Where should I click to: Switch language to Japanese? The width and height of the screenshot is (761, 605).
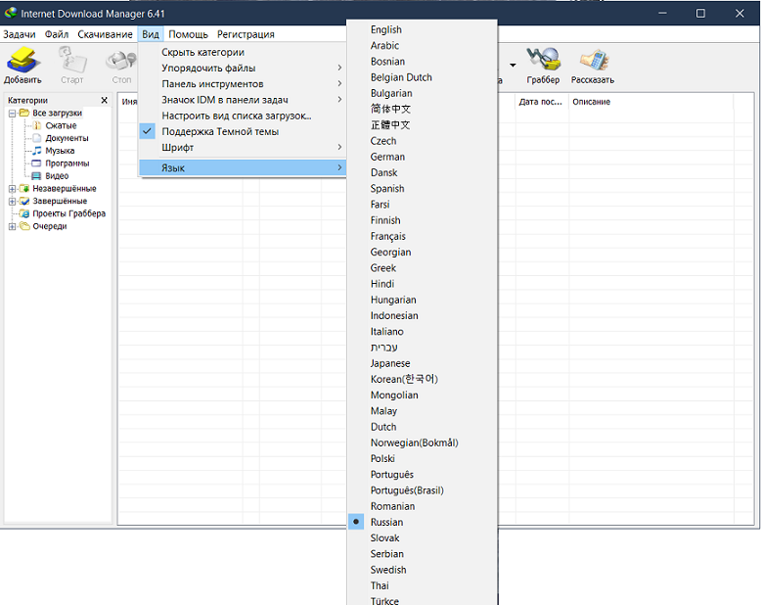coord(423,363)
